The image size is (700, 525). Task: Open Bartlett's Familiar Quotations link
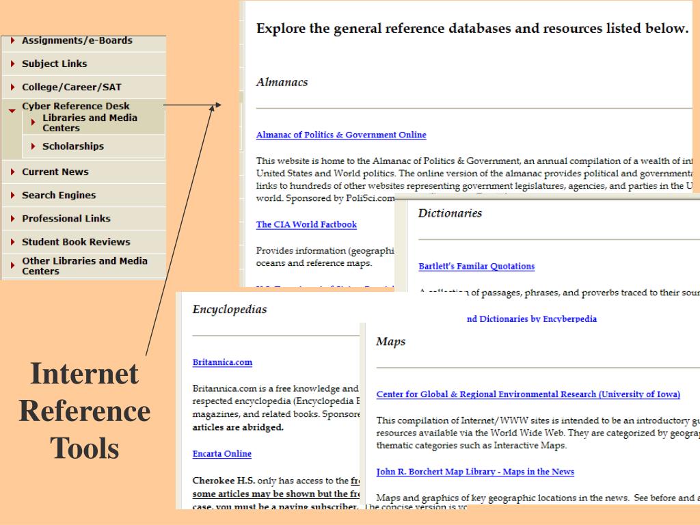pyautogui.click(x=476, y=266)
